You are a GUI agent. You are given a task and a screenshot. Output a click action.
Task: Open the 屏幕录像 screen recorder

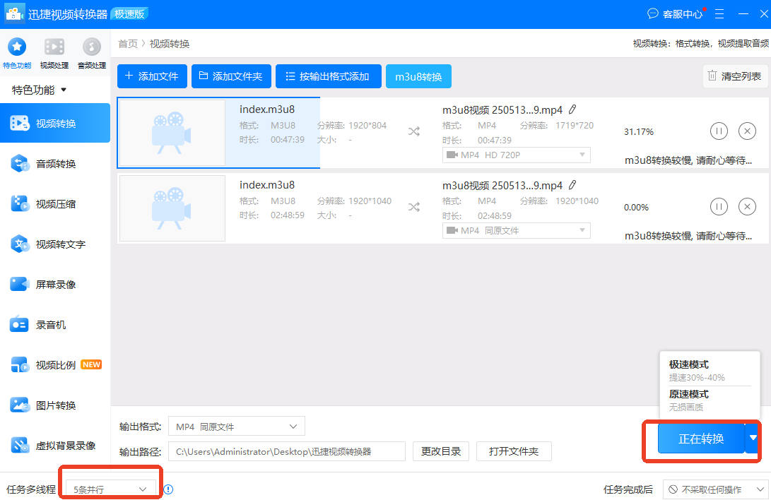coord(55,284)
